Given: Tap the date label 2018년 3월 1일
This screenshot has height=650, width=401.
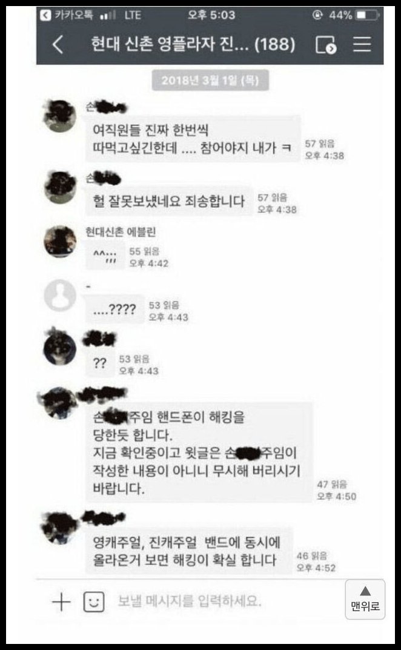Looking at the screenshot, I should tap(210, 80).
